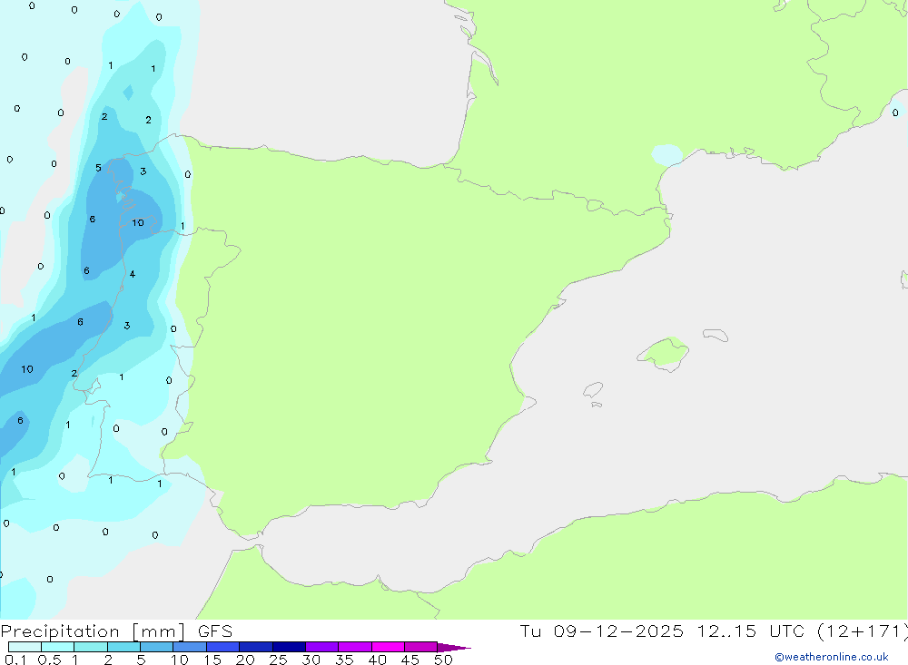Pick the 15–20 mm dark blue swatch
This screenshot has height=665, width=908.
click(x=222, y=647)
